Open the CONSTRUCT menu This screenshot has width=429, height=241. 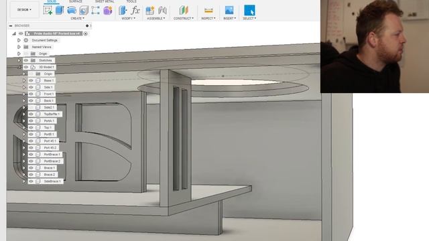coord(184,18)
